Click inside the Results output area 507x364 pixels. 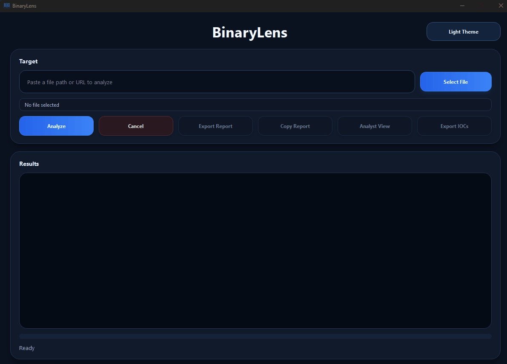(255, 250)
